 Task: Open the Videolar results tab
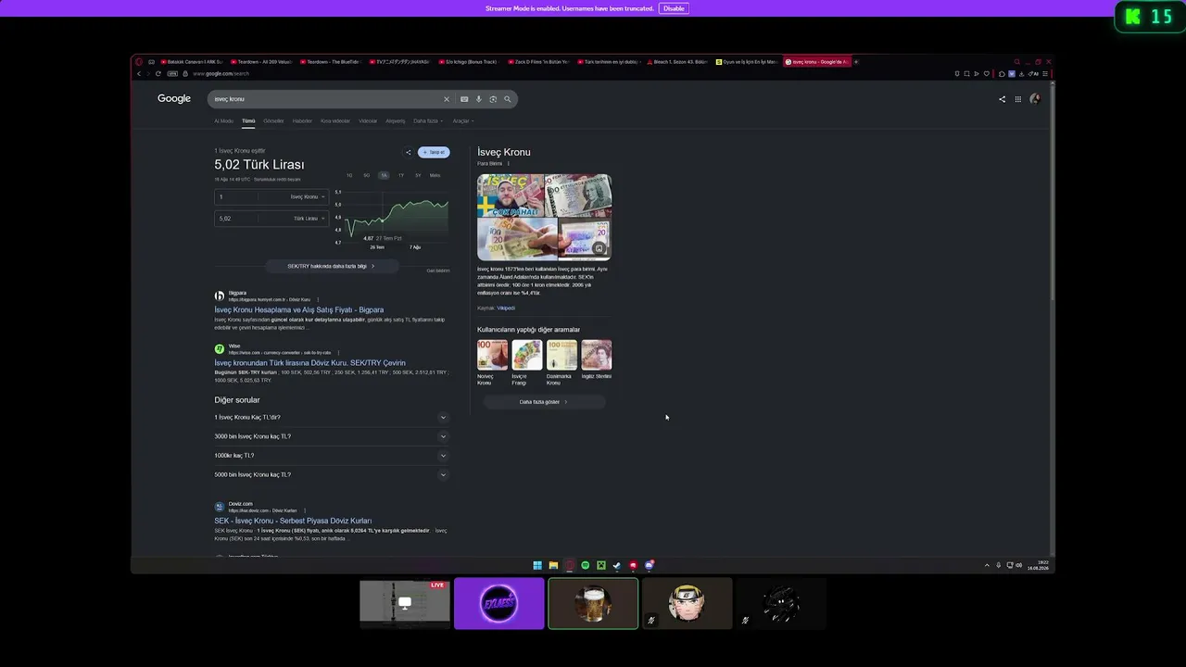[x=368, y=120]
